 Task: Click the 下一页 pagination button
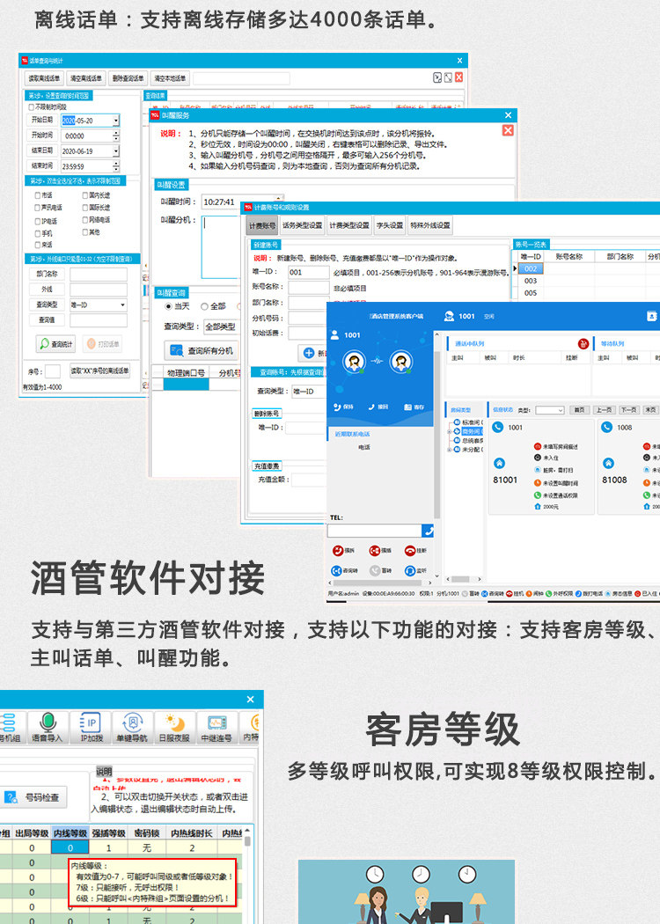(x=629, y=409)
